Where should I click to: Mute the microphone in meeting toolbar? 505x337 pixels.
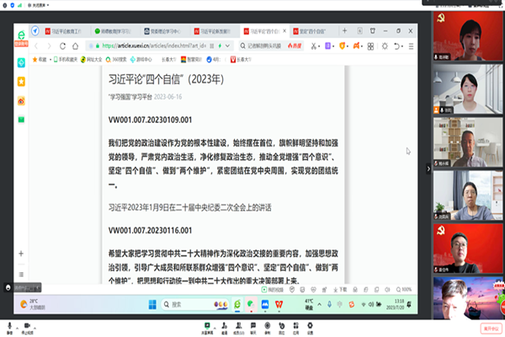coord(9,325)
